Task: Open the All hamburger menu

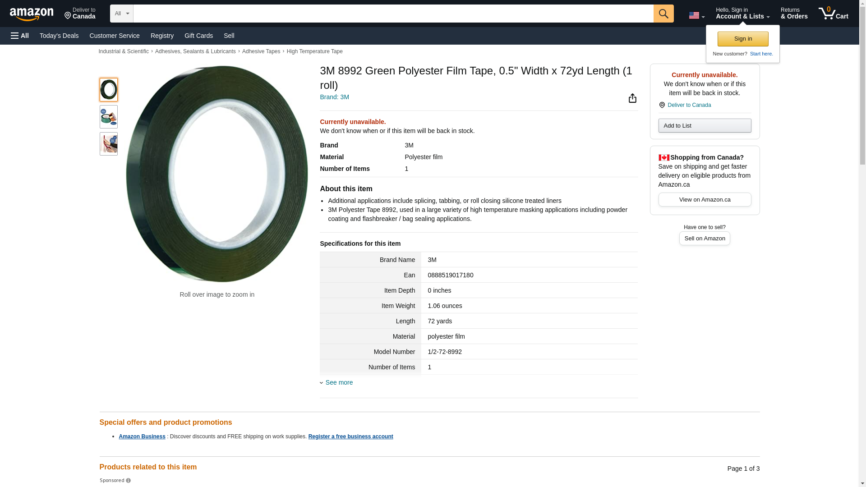Action: [x=20, y=36]
